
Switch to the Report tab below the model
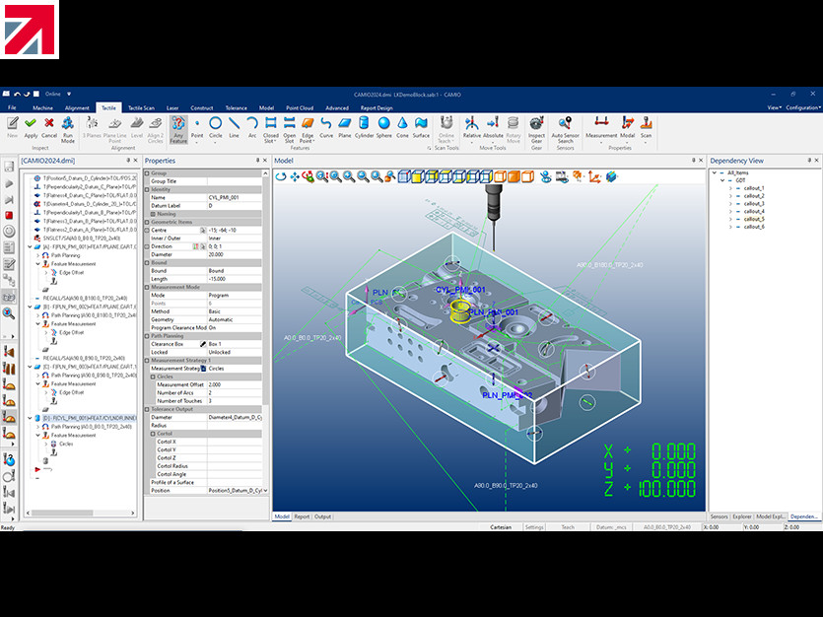pos(302,516)
